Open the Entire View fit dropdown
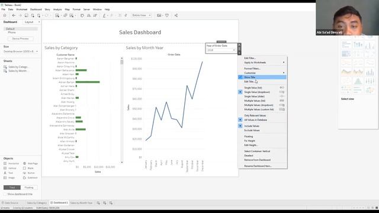 pos(142,15)
